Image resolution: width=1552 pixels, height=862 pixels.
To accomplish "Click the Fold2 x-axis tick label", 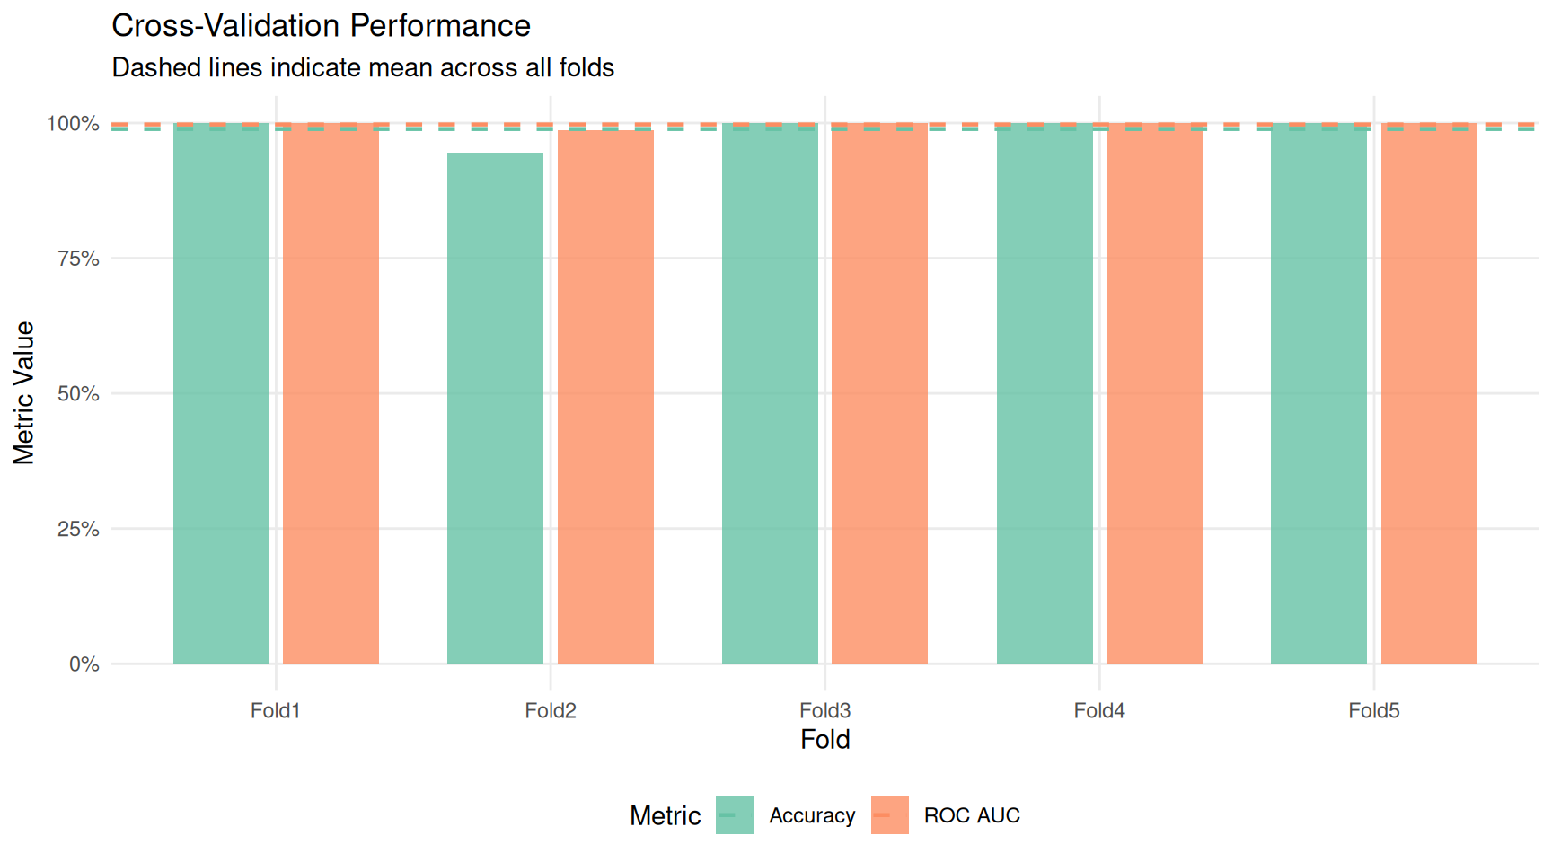I will (551, 711).
